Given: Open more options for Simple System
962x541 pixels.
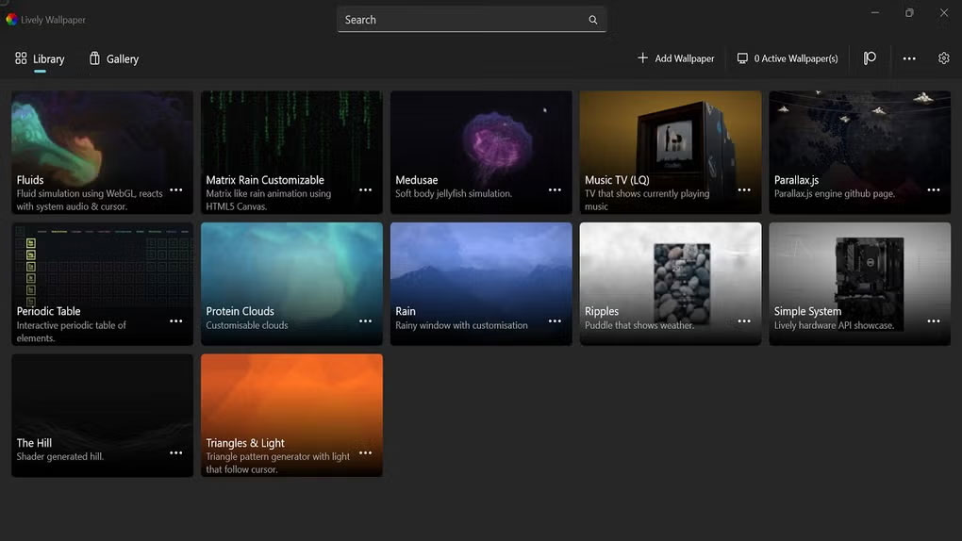Looking at the screenshot, I should tap(933, 321).
